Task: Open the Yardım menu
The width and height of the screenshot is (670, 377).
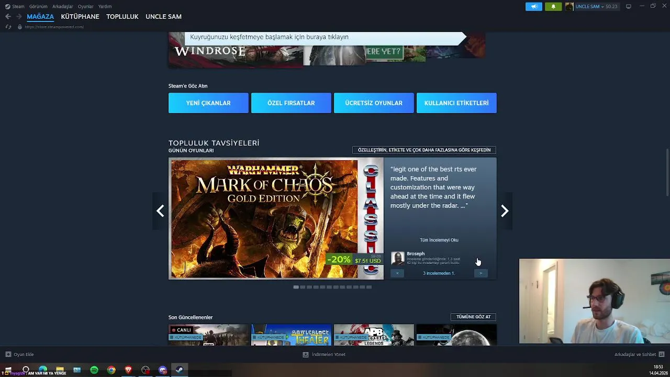Action: click(105, 6)
